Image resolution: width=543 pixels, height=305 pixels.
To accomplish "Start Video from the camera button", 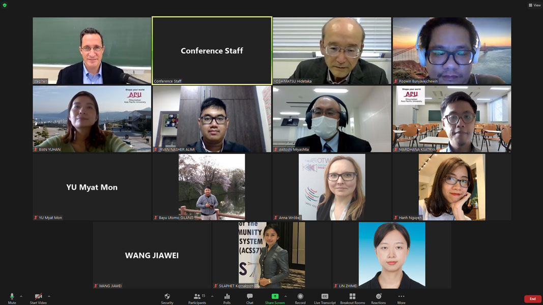I will click(38, 297).
